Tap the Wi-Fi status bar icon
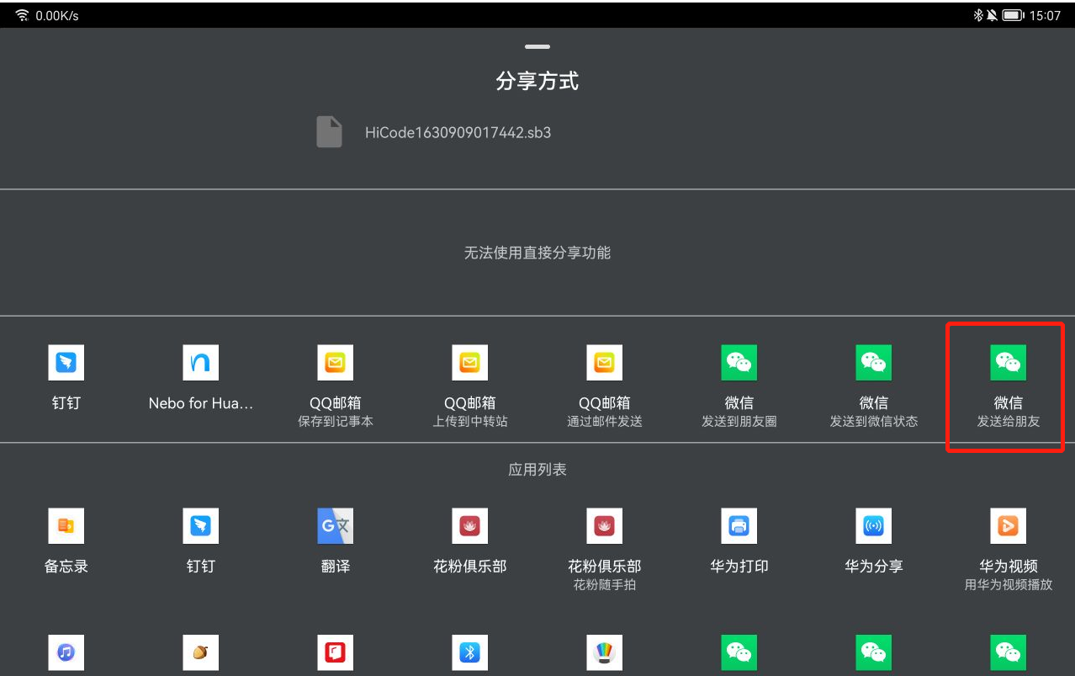 point(22,15)
